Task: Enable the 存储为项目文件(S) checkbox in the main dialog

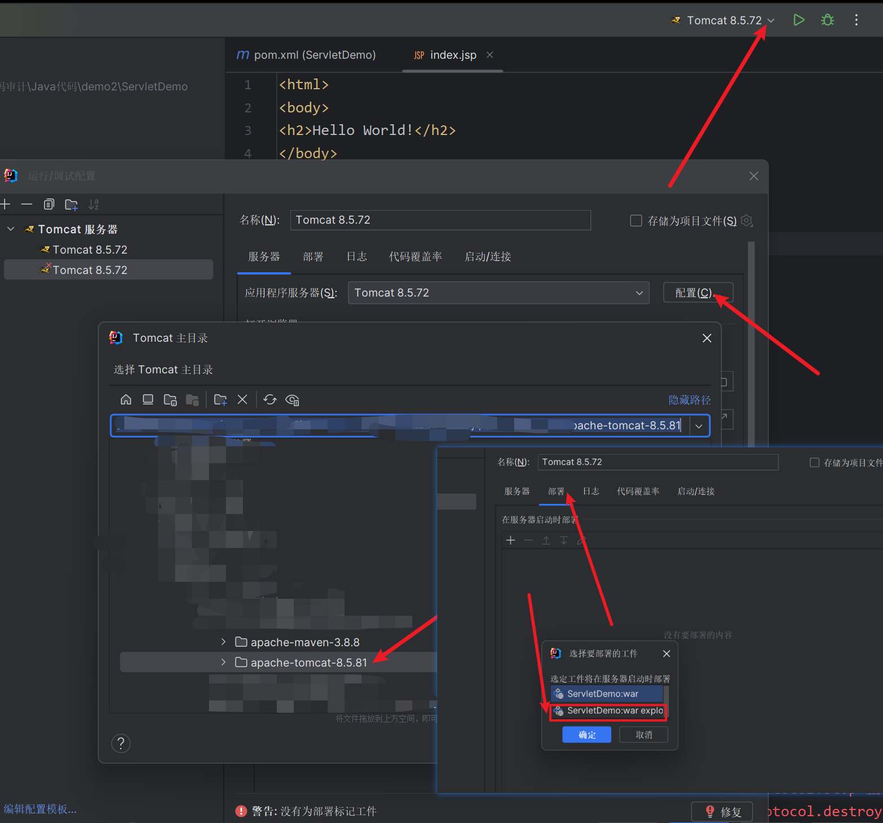Action: [x=636, y=220]
